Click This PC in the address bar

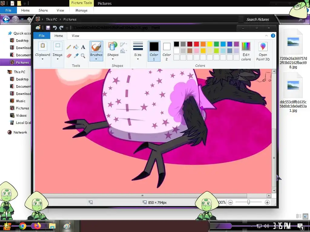(x=51, y=19)
